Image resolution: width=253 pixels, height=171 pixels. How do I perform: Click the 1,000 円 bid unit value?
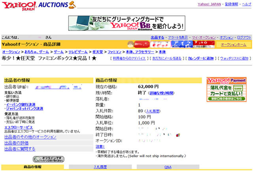146,123
